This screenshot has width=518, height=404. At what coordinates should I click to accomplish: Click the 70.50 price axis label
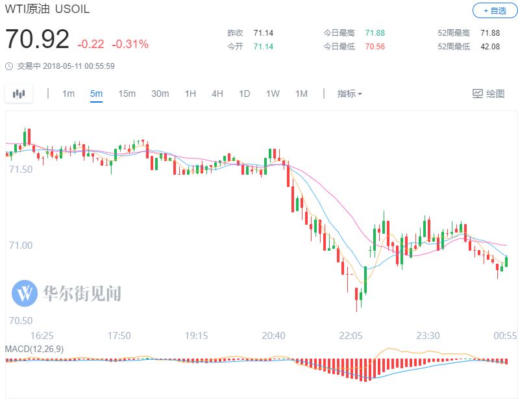coord(21,321)
